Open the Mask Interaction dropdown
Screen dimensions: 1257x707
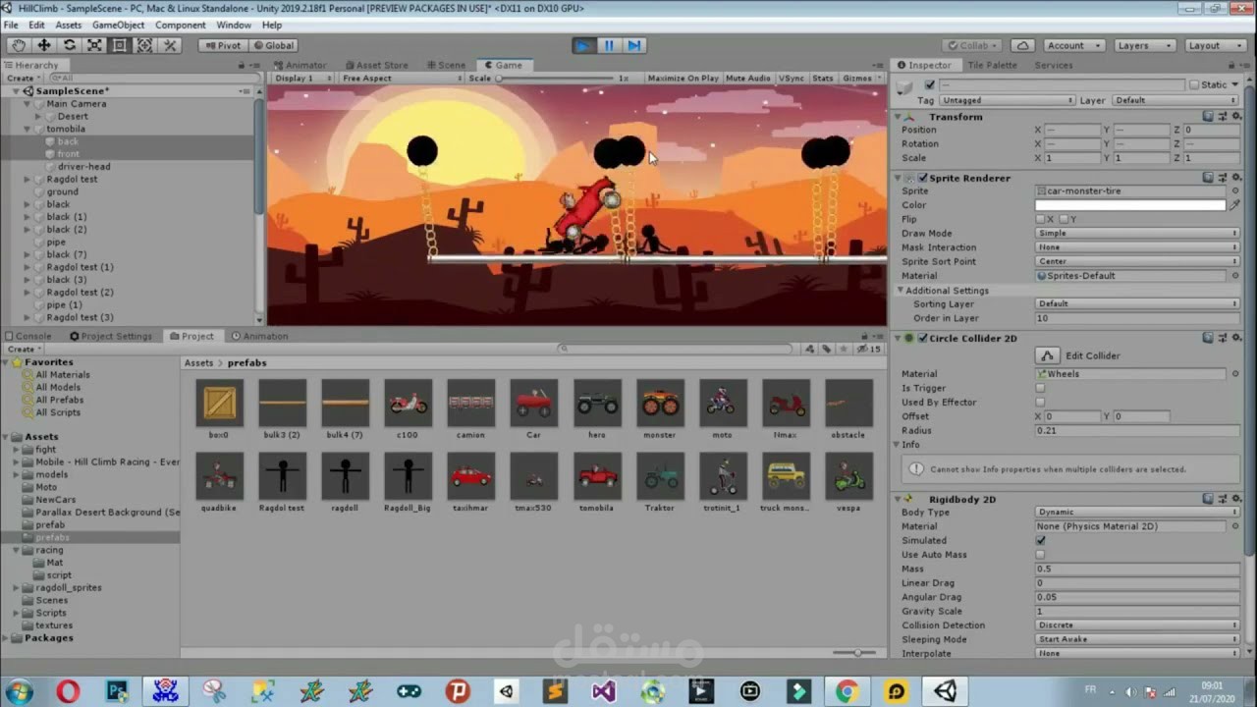click(x=1138, y=247)
